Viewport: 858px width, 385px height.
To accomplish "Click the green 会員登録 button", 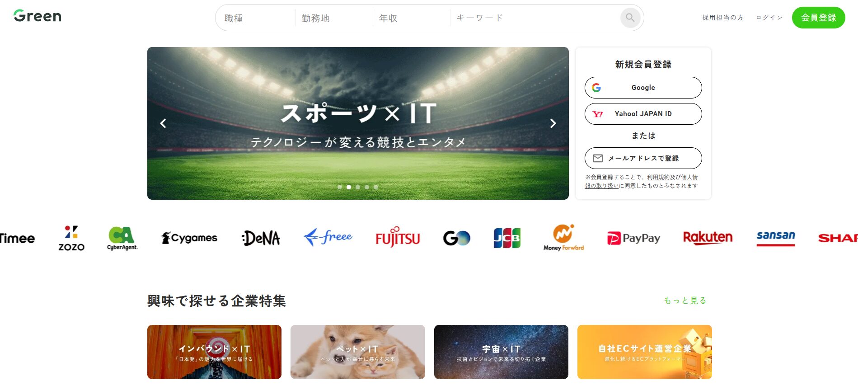I will coord(818,18).
